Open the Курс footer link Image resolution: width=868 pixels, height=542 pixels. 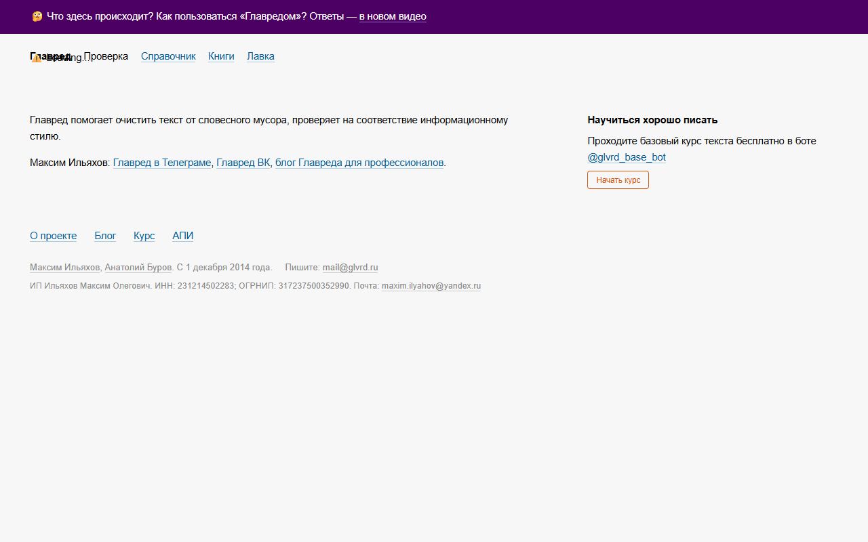click(x=144, y=236)
